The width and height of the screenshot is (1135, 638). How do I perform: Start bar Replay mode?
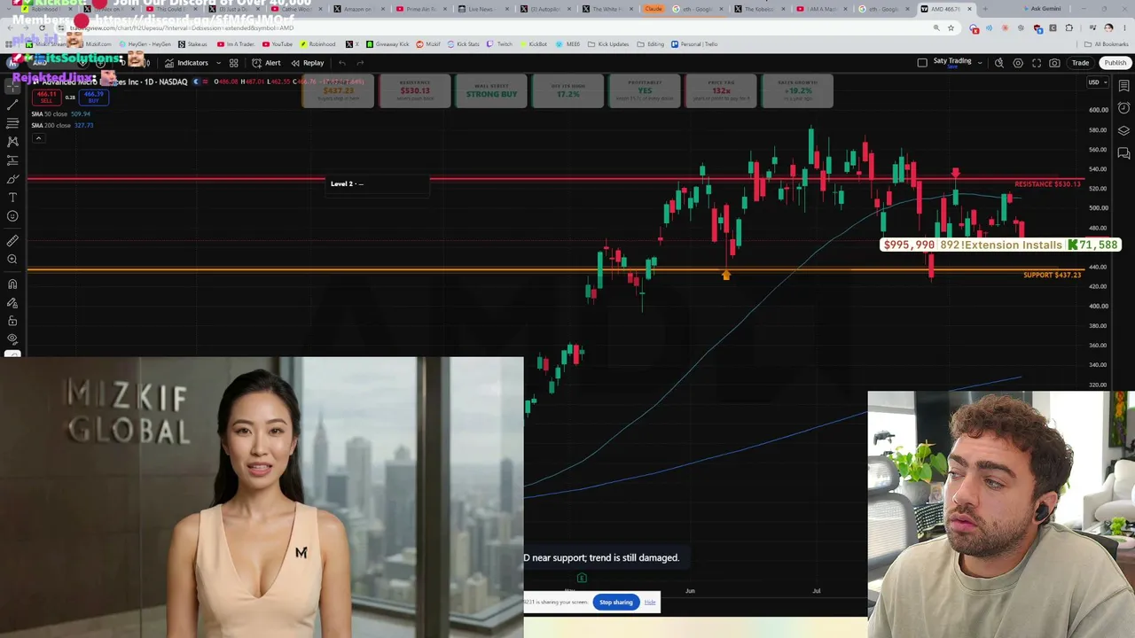(308, 63)
